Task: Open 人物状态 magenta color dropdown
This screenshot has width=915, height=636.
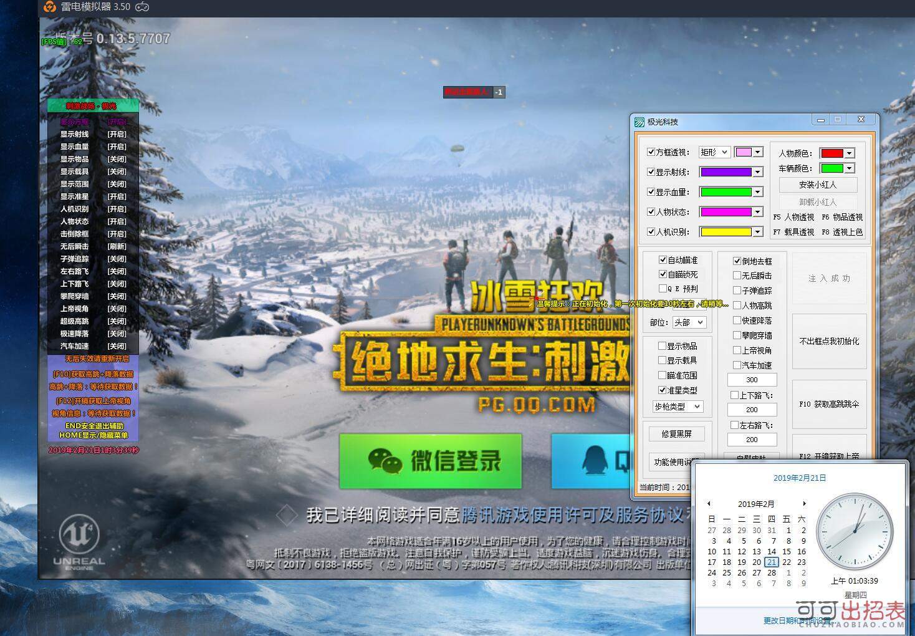Action: [x=758, y=212]
